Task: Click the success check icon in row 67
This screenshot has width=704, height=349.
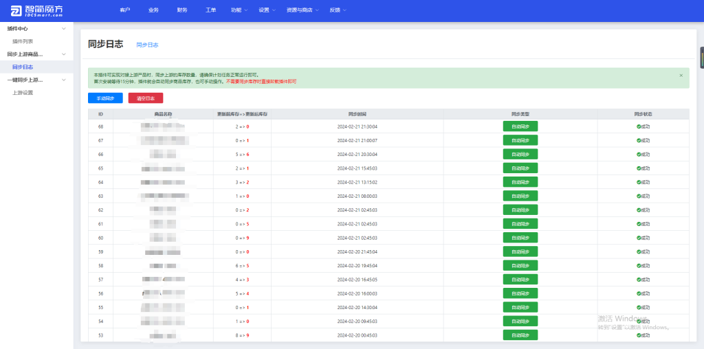Action: (639, 140)
